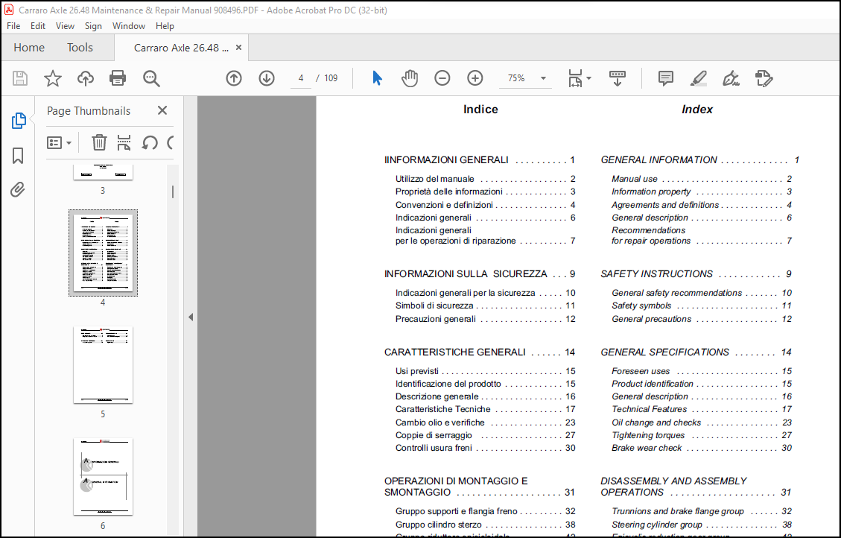Viewport: 841px width, 538px height.
Task: Go to previous page arrow
Action: [x=234, y=78]
